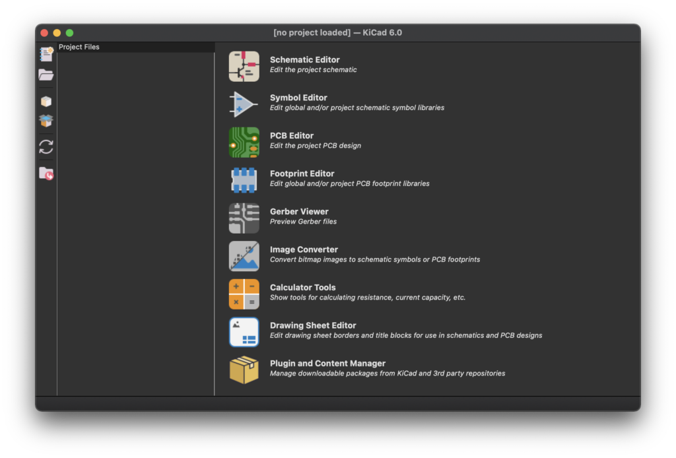The width and height of the screenshot is (676, 458).
Task: Reveal project folder in Finder icon
Action: click(x=46, y=174)
